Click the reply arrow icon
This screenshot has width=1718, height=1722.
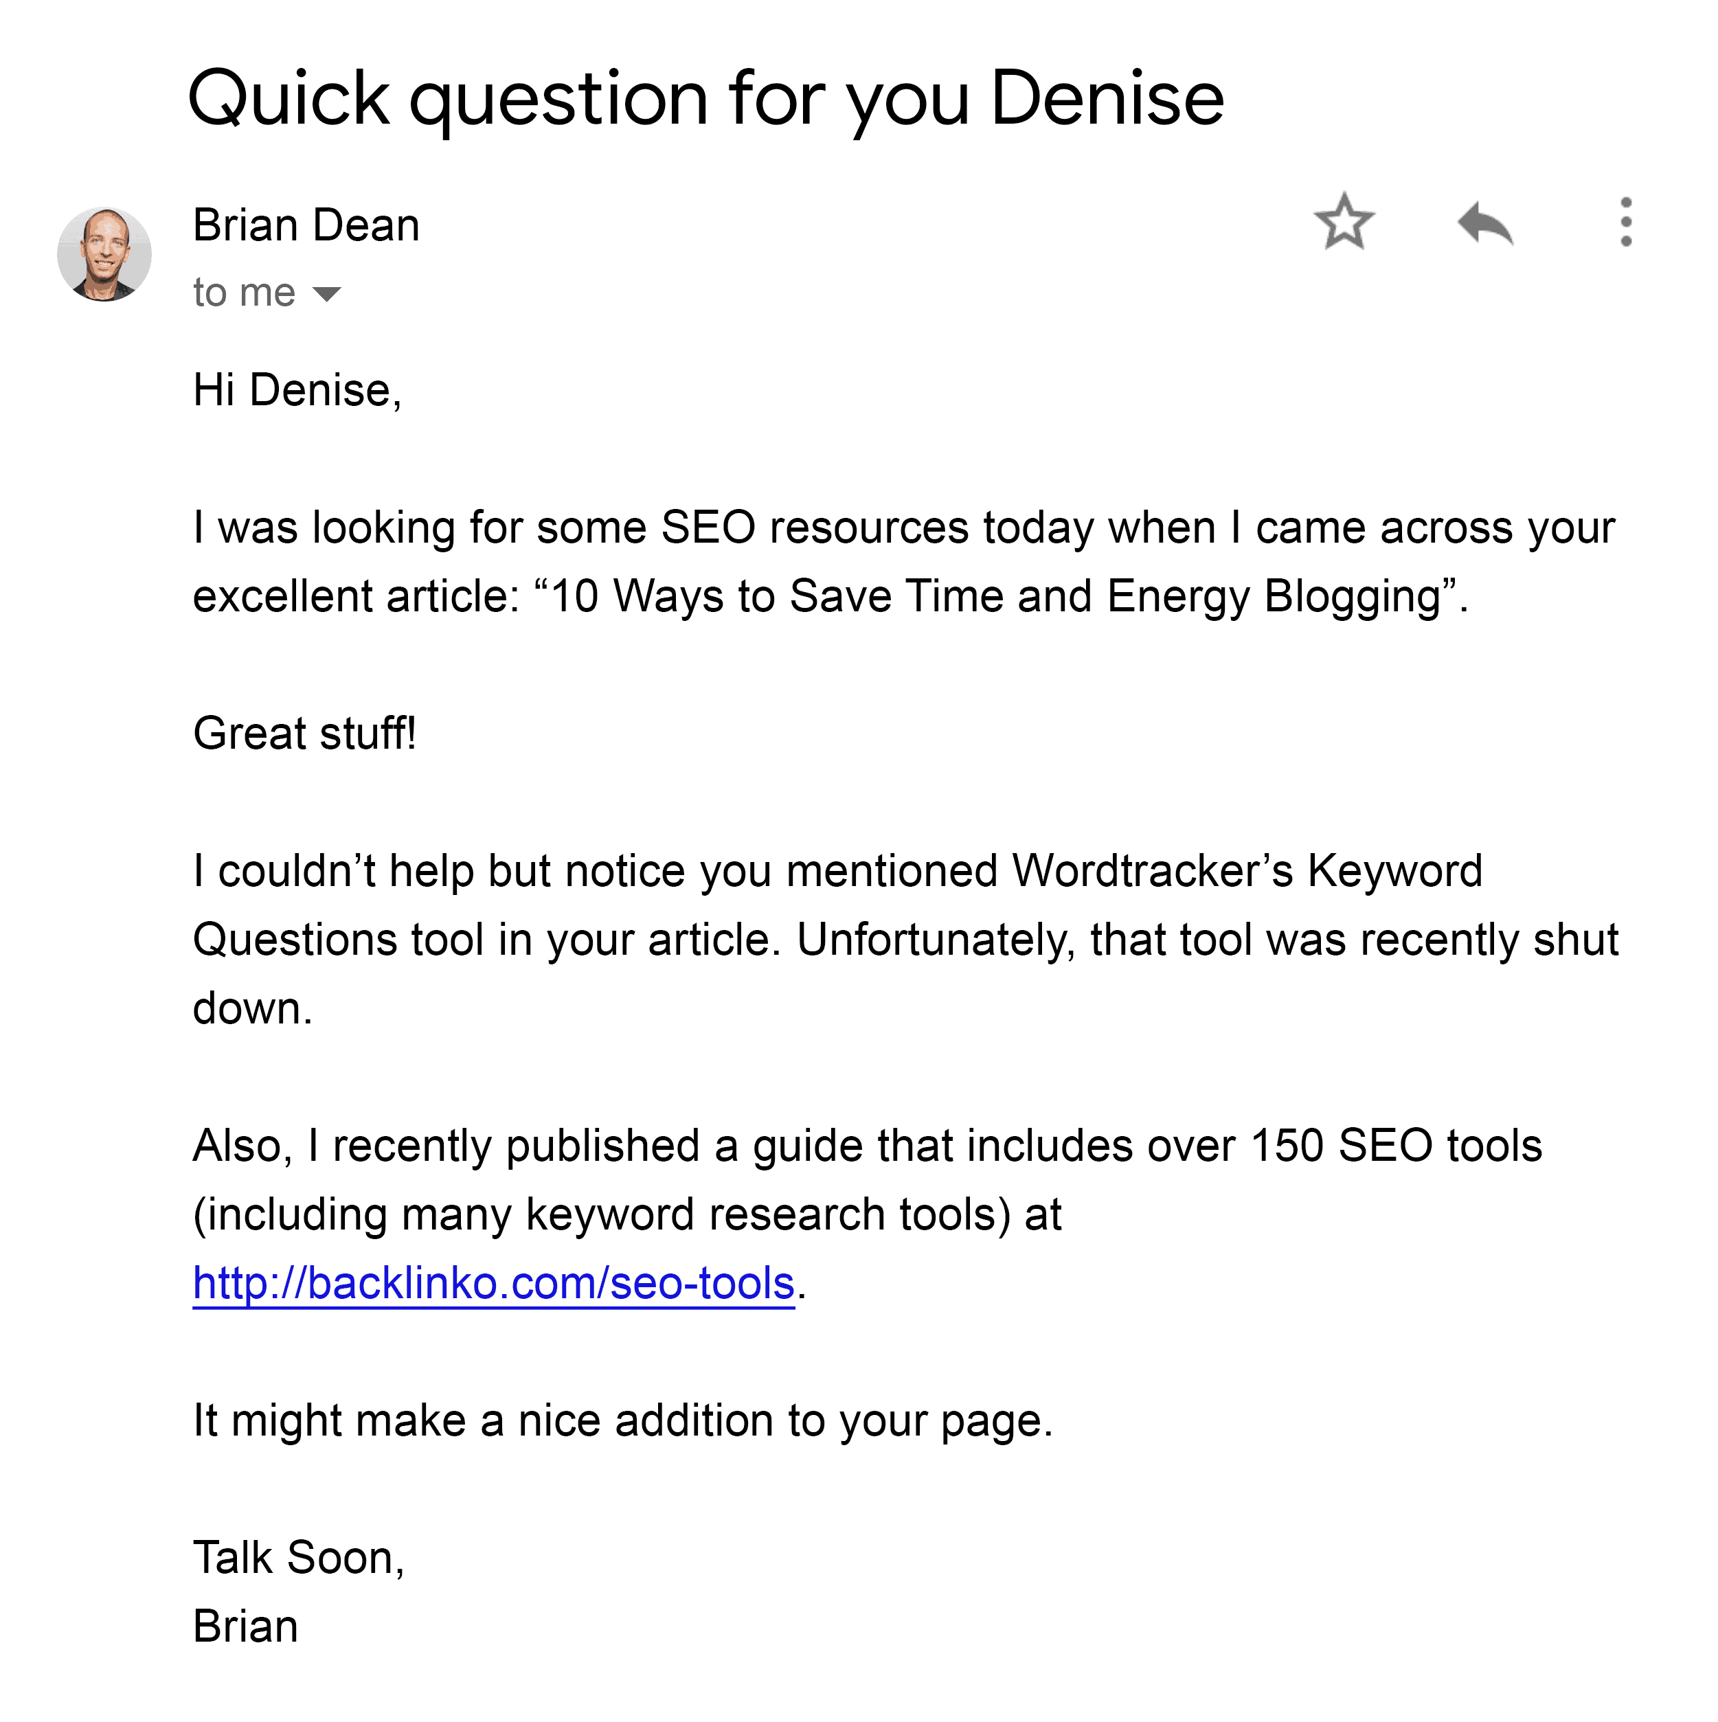(x=1484, y=223)
